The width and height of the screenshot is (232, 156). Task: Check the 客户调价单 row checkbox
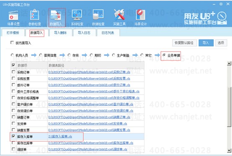(13, 104)
